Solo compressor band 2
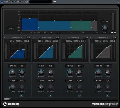 58,37
